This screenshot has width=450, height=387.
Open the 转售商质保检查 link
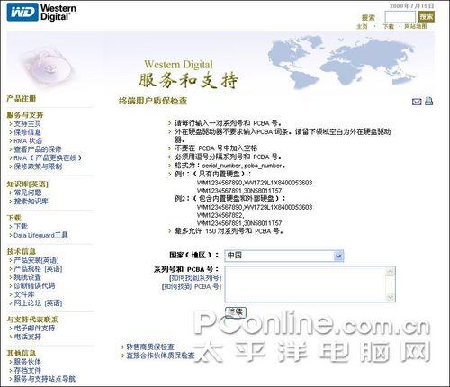(x=150, y=347)
